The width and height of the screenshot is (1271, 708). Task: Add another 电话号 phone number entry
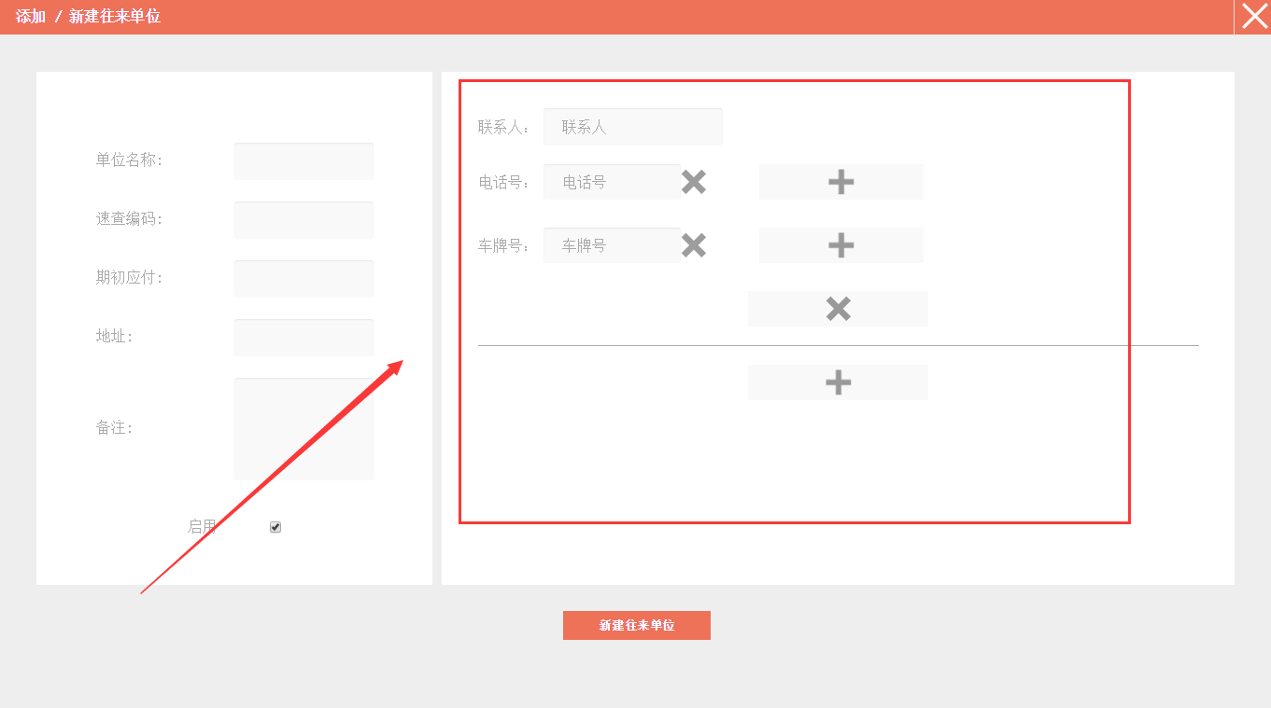coord(840,182)
